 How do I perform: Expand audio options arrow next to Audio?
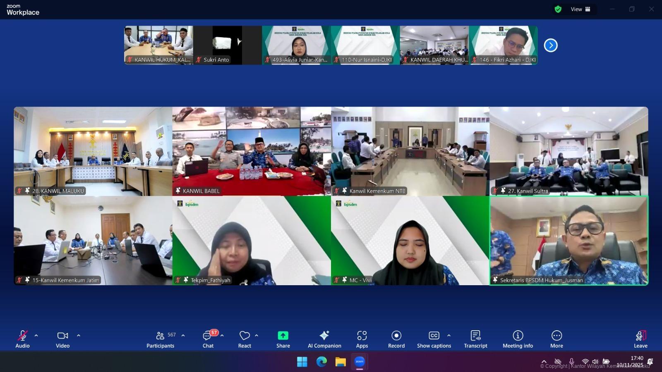pos(36,336)
